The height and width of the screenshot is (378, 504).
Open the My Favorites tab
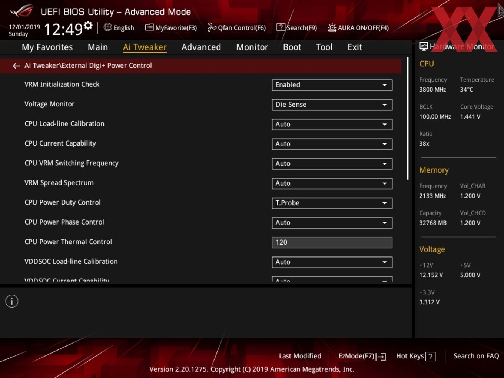pyautogui.click(x=47, y=47)
